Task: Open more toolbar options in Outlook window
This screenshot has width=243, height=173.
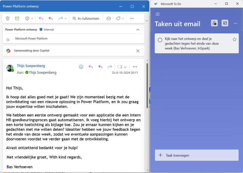Action: pos(132,18)
